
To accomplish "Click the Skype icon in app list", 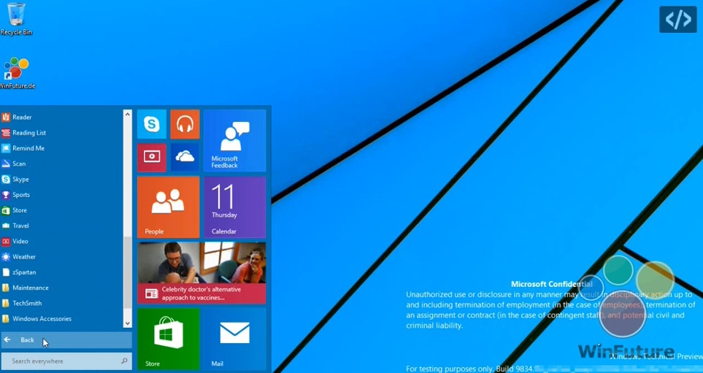I will pyautogui.click(x=5, y=180).
